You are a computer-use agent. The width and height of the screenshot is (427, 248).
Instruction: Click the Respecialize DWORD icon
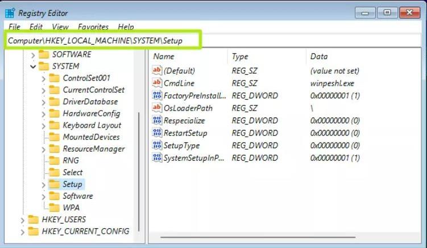click(157, 120)
